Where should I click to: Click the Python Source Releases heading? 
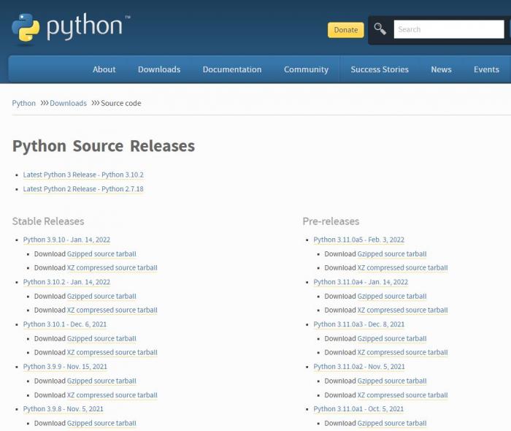click(104, 145)
